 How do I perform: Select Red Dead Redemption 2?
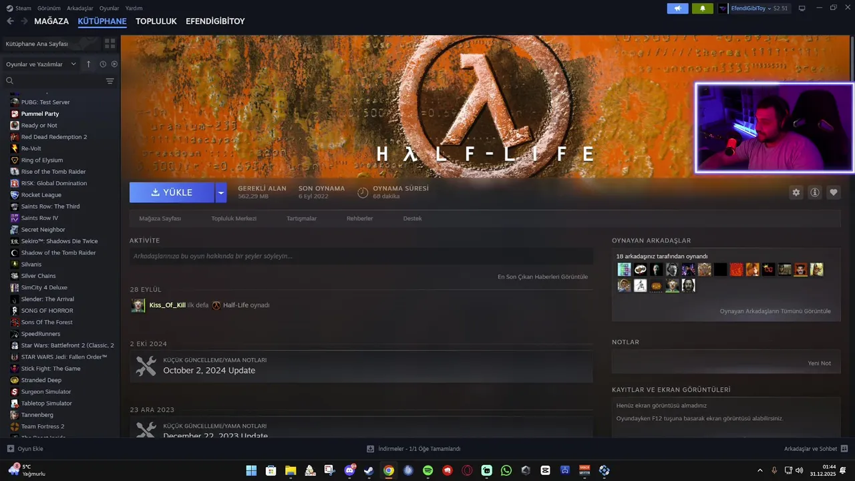(x=54, y=137)
